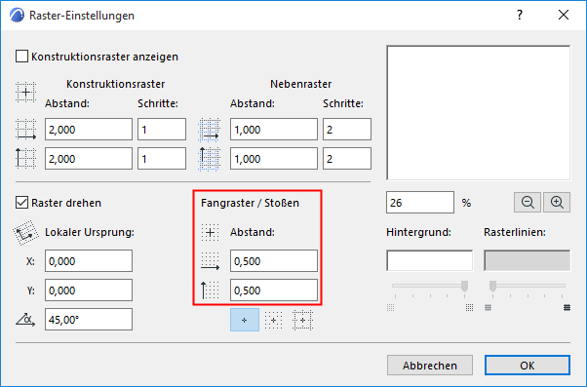Click the rotation angle icon
The height and width of the screenshot is (387, 587).
pyautogui.click(x=25, y=320)
